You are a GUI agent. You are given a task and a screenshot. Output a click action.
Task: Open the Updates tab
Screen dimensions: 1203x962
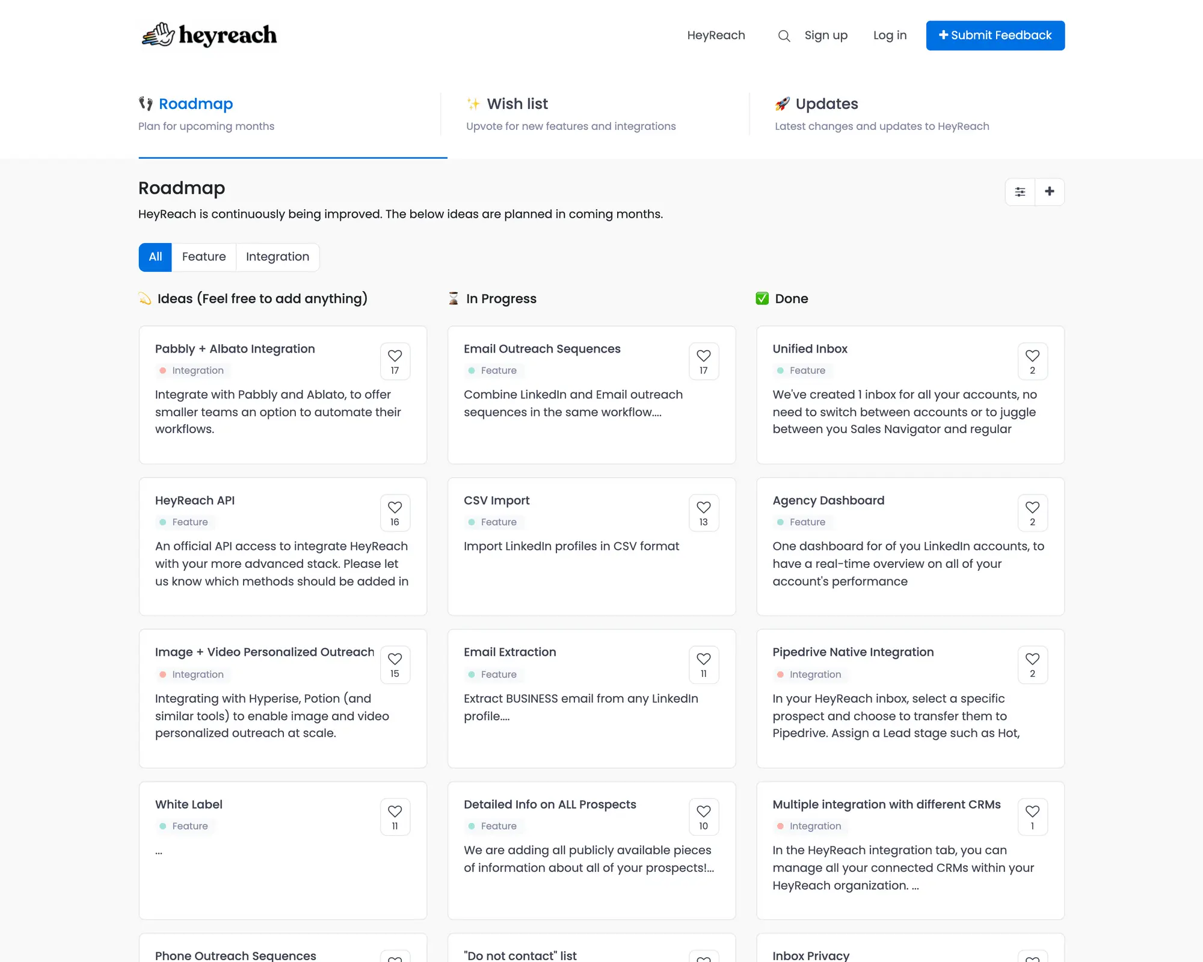coord(826,103)
